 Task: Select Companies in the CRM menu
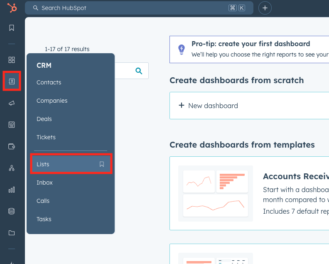[x=52, y=101]
